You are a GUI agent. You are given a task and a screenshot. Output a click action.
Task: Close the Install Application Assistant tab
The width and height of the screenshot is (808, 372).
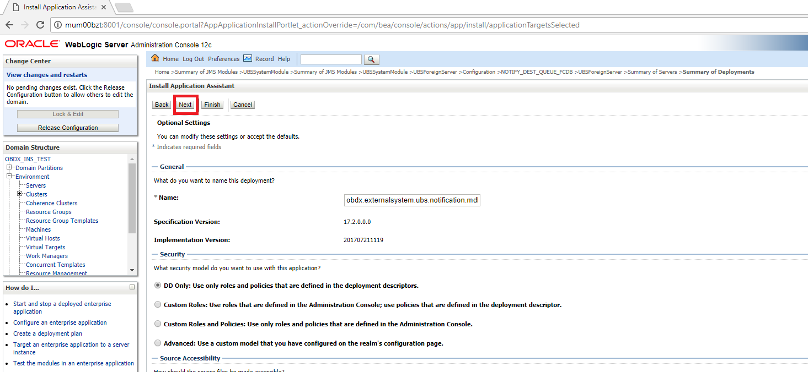(x=104, y=7)
